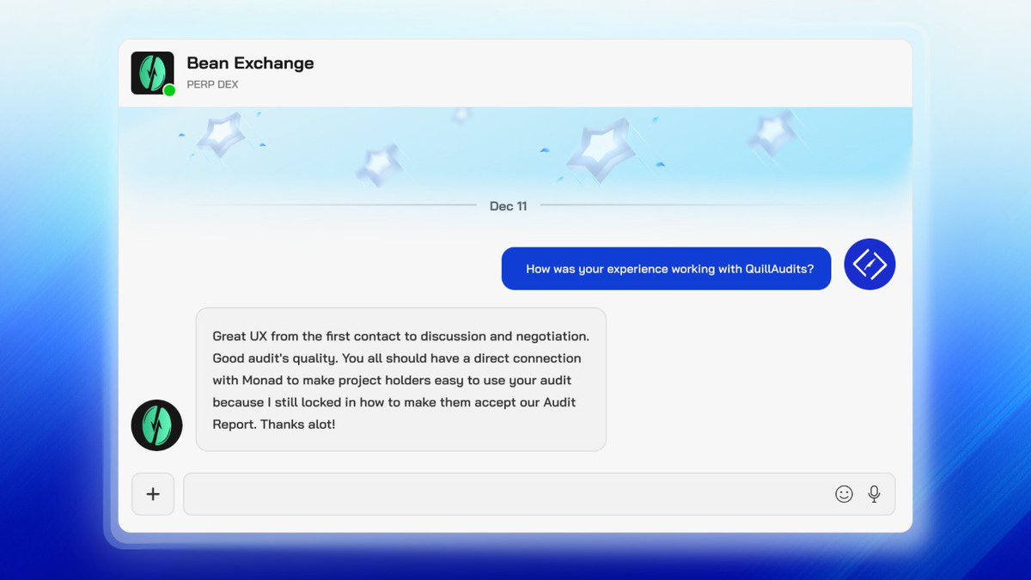The width and height of the screenshot is (1031, 580).
Task: Click the microphone voice message icon
Action: [x=874, y=494]
